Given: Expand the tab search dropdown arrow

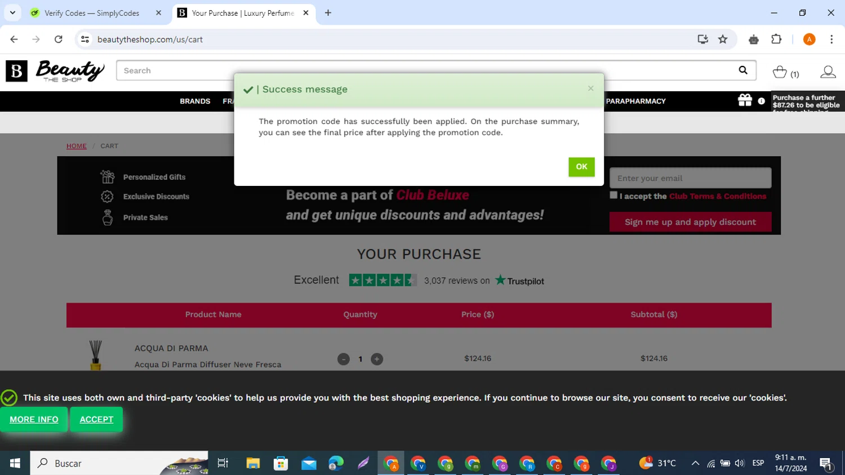Looking at the screenshot, I should pos(12,13).
